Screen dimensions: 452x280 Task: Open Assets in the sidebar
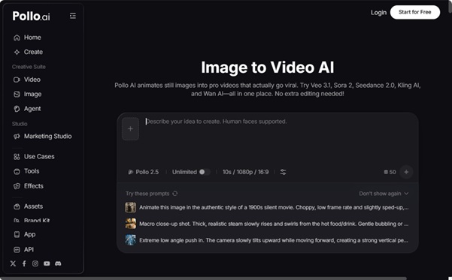28,206
